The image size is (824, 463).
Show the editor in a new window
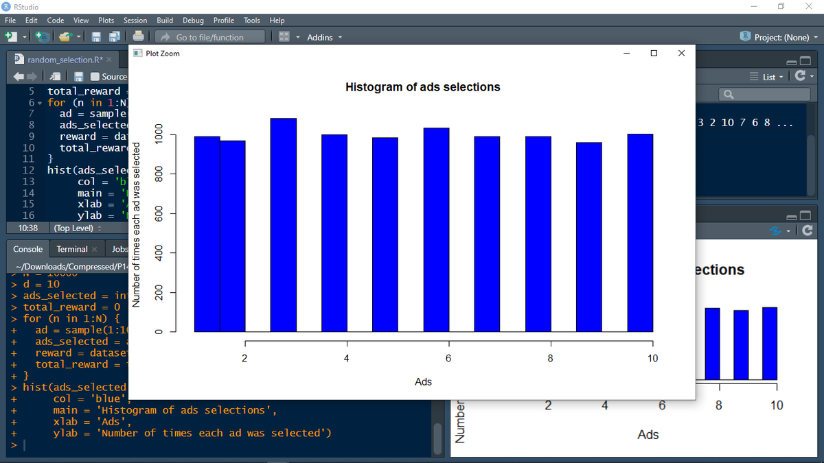tap(56, 77)
